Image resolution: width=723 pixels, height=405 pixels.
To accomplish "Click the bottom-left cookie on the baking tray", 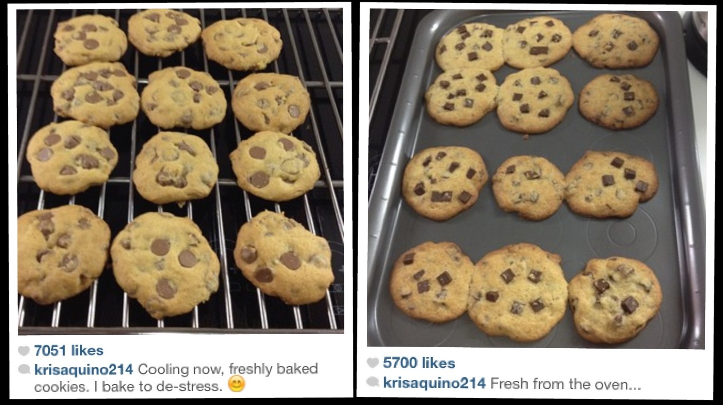I will (x=432, y=281).
